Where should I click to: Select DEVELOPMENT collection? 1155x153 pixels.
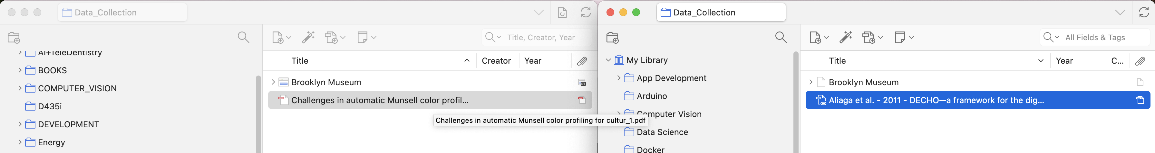pyautogui.click(x=62, y=124)
